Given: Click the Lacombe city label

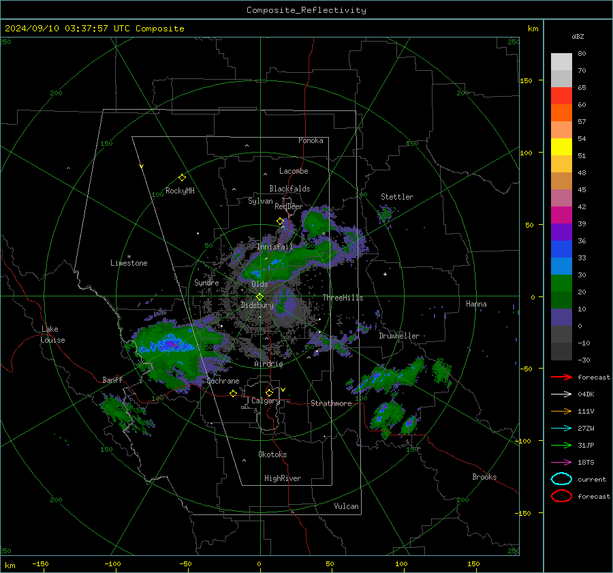Looking at the screenshot, I should pos(294,171).
